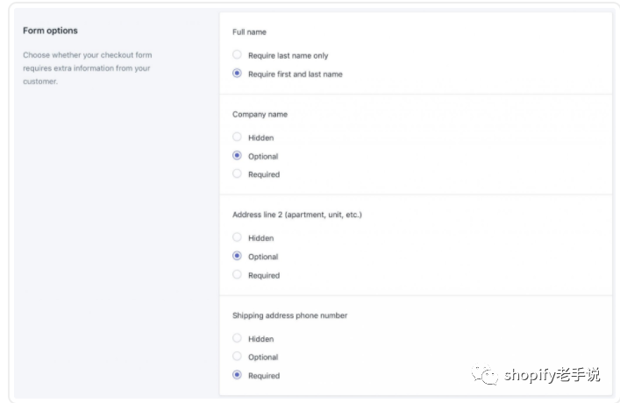Click the Company name section label
The image size is (620, 403).
click(x=260, y=114)
